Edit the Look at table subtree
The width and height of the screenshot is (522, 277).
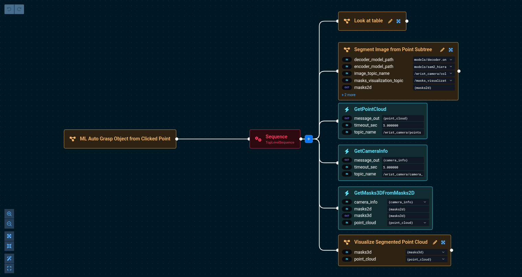[x=390, y=21]
